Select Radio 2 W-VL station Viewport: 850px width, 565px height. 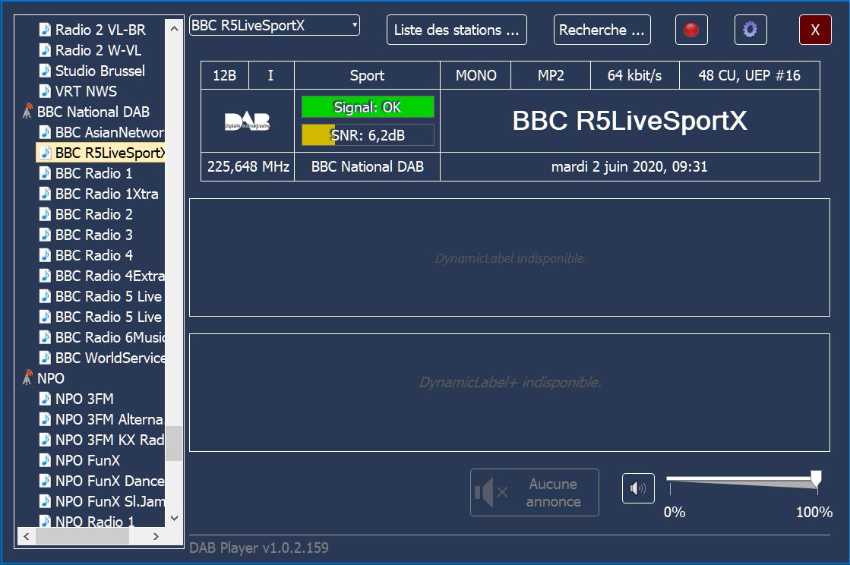98,50
